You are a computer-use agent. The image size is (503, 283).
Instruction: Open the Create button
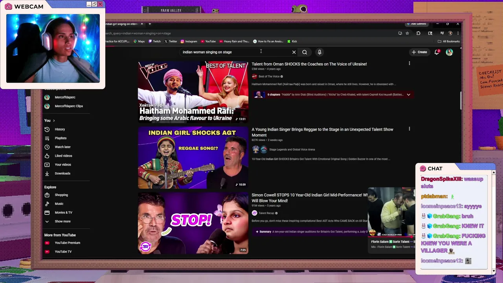pyautogui.click(x=419, y=52)
